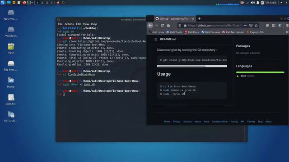289x162 pixels.
Task: Open the volume control tray icon
Action: pyautogui.click(x=253, y=3)
